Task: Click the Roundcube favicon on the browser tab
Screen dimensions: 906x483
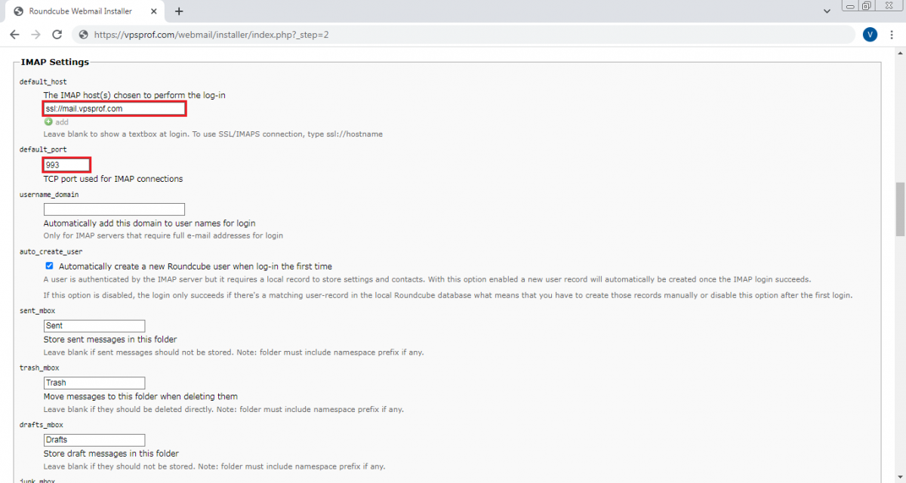Action: click(18, 11)
